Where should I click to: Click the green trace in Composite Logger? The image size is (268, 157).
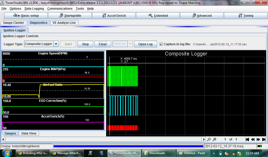click(122, 76)
